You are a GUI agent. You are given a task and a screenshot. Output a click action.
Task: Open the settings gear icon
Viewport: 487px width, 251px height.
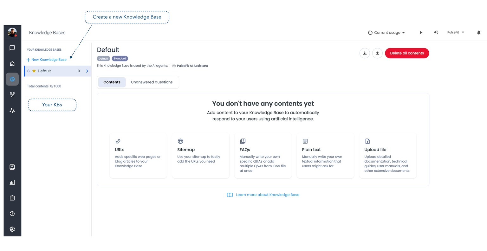point(12,229)
